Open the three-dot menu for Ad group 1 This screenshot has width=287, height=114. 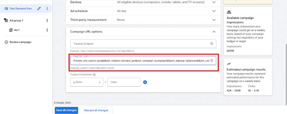(x=47, y=20)
